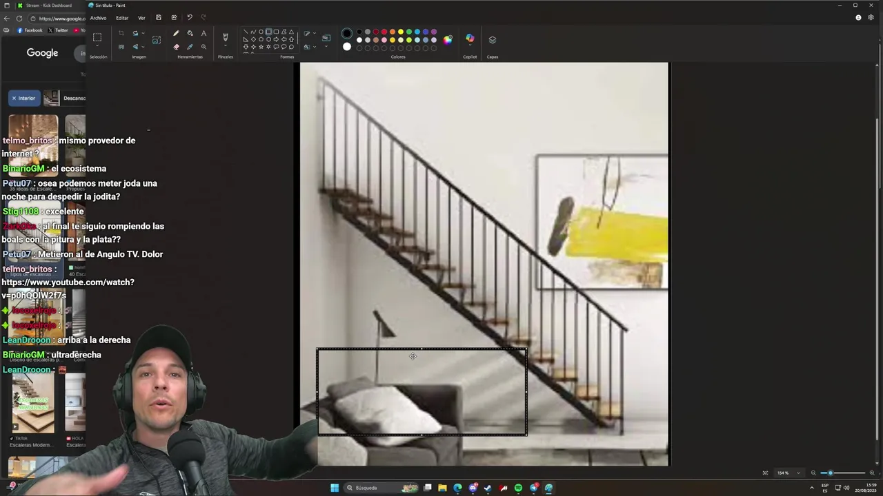Open the Copilot menu in Paint
Image resolution: width=883 pixels, height=496 pixels.
[470, 40]
